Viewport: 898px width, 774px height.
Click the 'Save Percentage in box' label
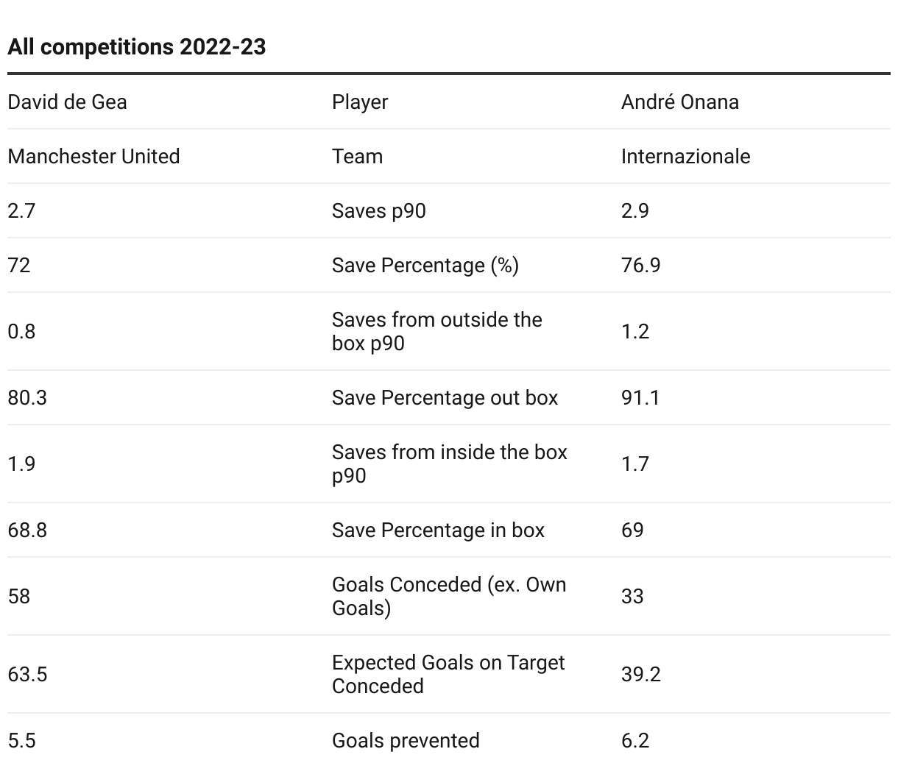pos(439,530)
